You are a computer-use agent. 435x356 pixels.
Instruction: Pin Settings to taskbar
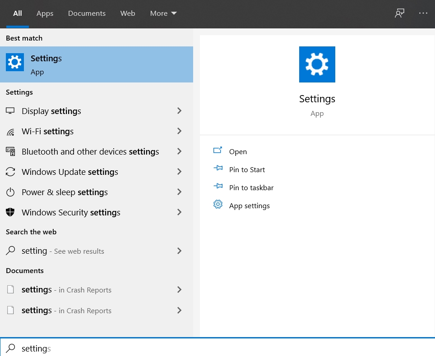pos(251,188)
